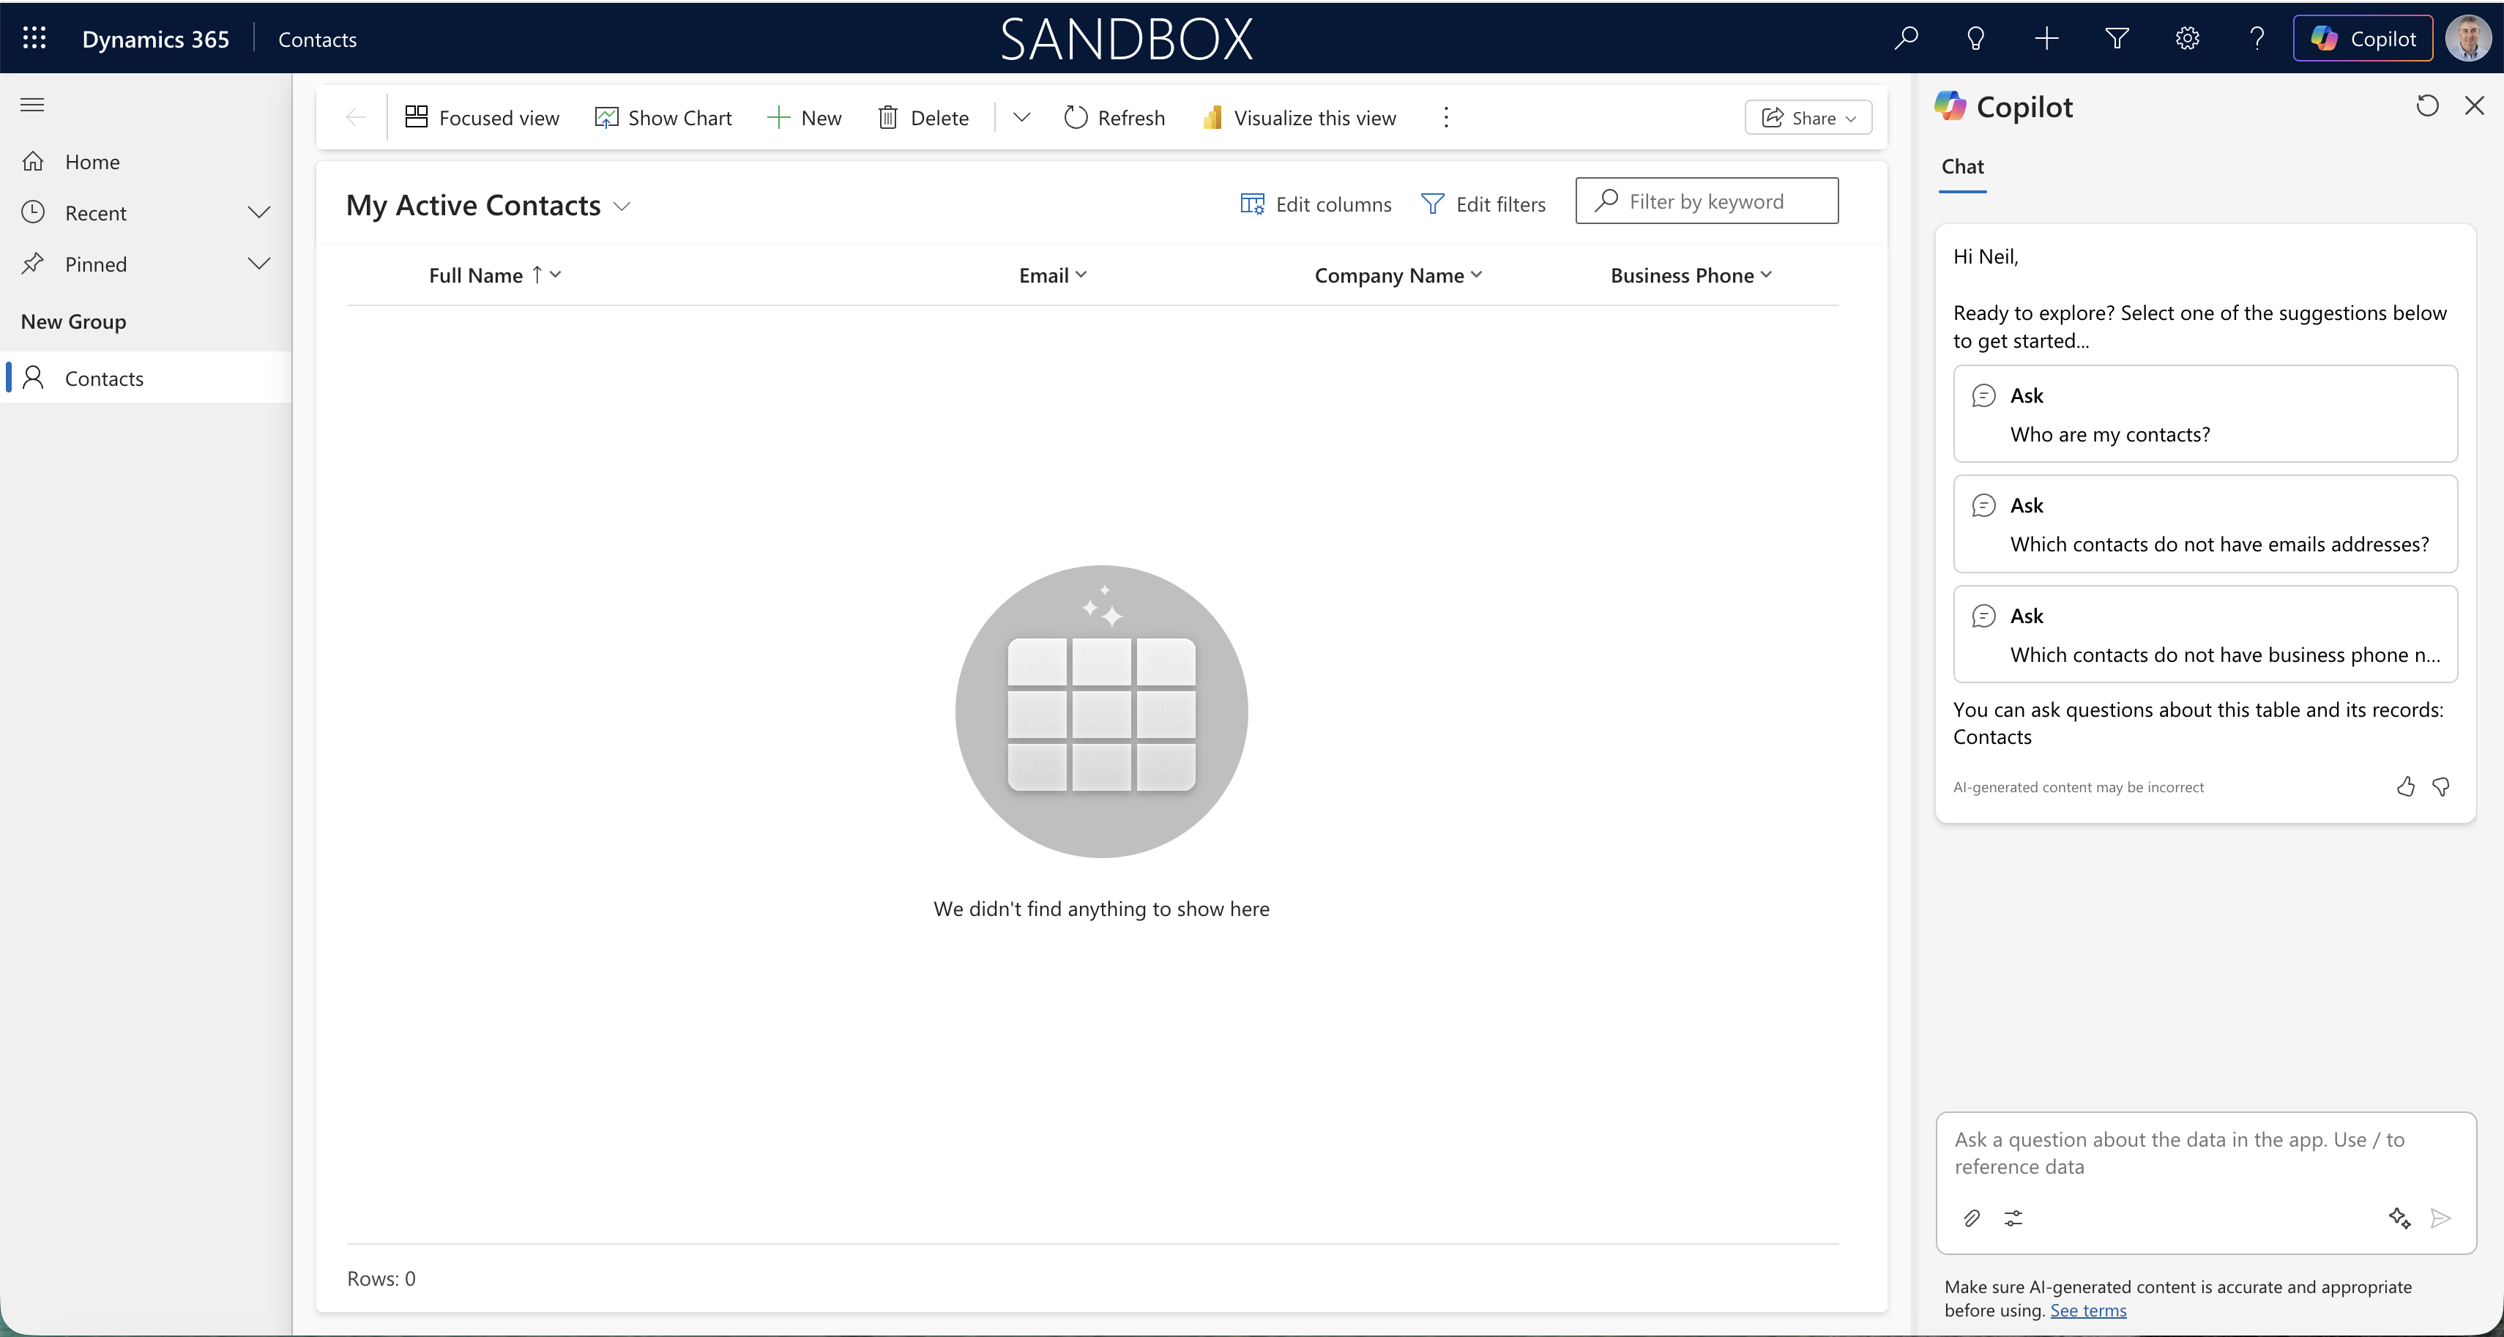2504x1337 pixels.
Task: Click Edit filters
Action: click(x=1483, y=204)
